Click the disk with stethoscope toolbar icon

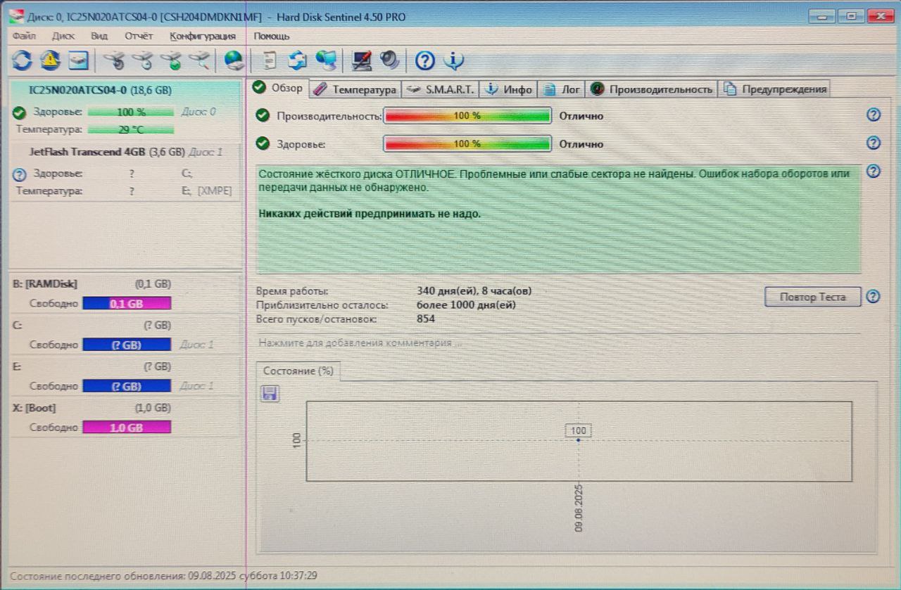(115, 61)
